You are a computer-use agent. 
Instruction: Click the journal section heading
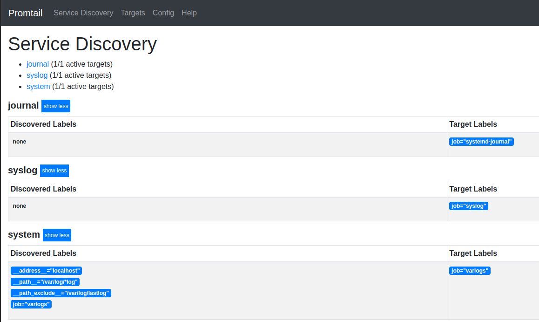[x=23, y=106]
